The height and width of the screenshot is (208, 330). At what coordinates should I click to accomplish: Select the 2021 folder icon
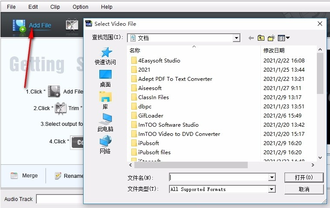134,69
